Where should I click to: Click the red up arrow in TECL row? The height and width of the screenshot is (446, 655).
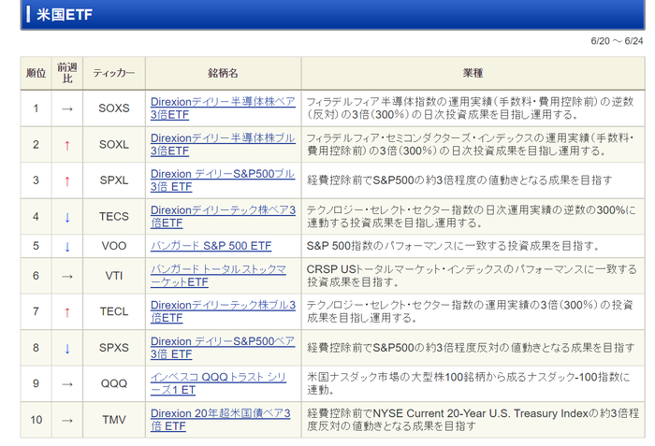tap(67, 312)
